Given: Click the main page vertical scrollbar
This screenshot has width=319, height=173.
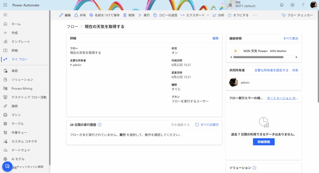Looking at the screenshot, I should (318, 57).
